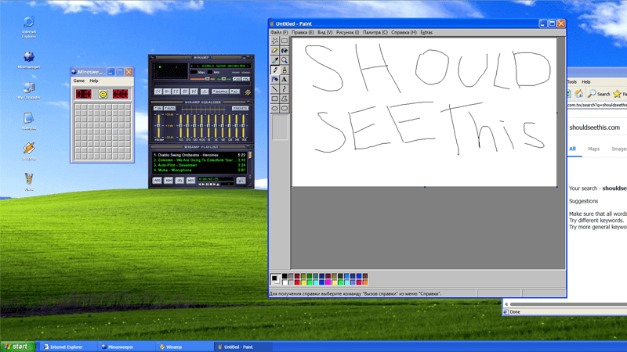Open the Рисунок menu in Paint
This screenshot has height=352, width=627.
347,32
